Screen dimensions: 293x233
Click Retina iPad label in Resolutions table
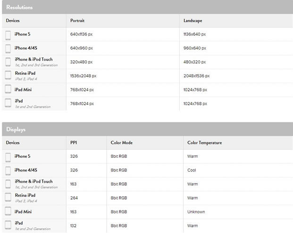25,73
